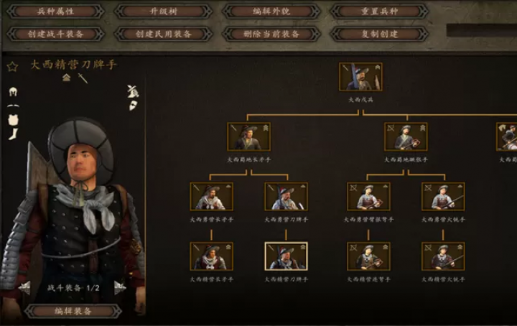Click the horse mount slot icon

pos(133,91)
